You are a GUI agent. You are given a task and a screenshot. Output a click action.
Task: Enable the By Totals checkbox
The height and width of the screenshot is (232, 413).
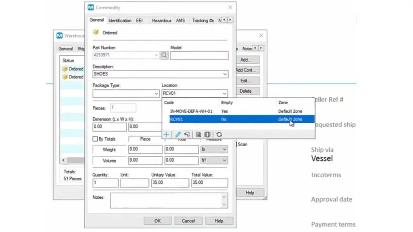[95, 139]
